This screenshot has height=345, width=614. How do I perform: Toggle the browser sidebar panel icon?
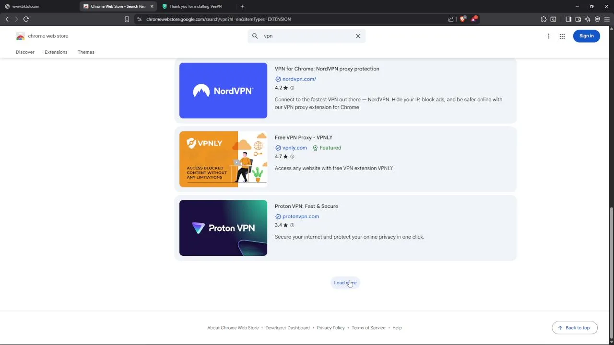tap(568, 19)
